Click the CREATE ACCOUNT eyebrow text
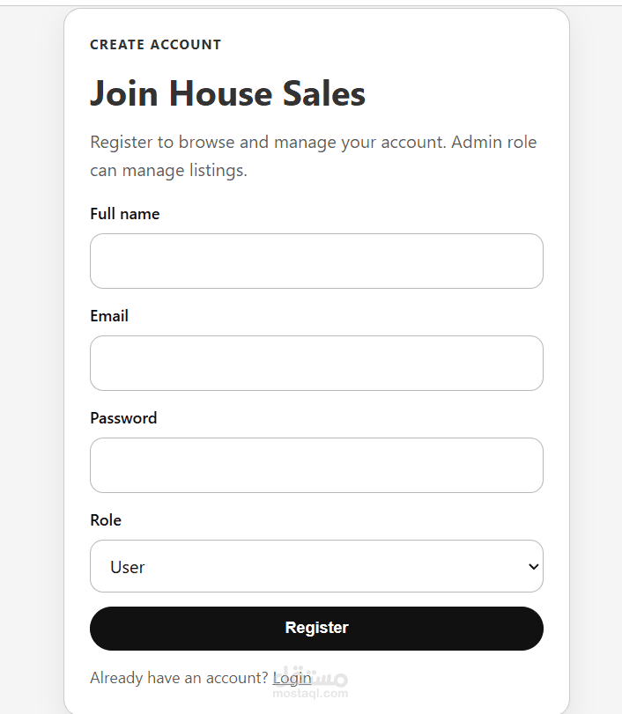 (156, 45)
